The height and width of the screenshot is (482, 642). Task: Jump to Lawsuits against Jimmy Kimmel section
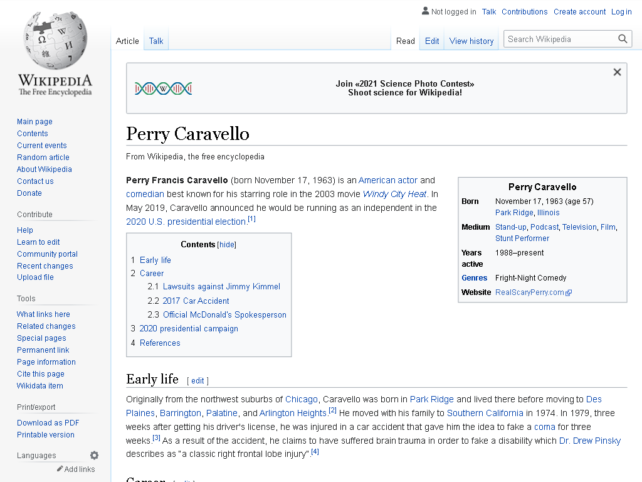point(221,286)
